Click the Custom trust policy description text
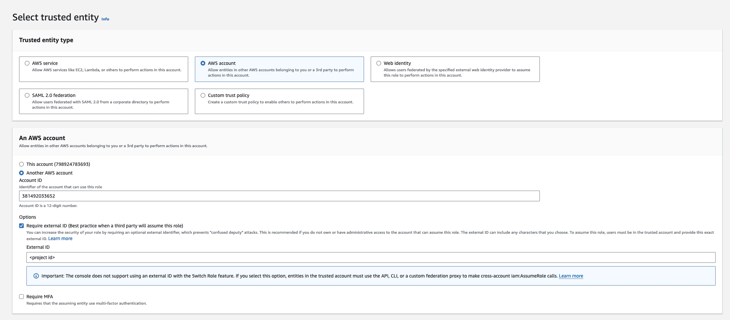Screen dimensions: 730x320 [x=281, y=102]
